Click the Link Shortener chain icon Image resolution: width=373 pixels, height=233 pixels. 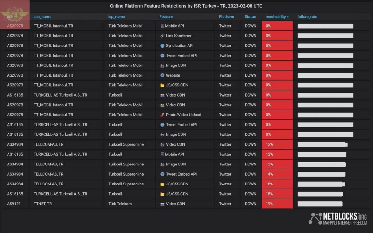162,36
